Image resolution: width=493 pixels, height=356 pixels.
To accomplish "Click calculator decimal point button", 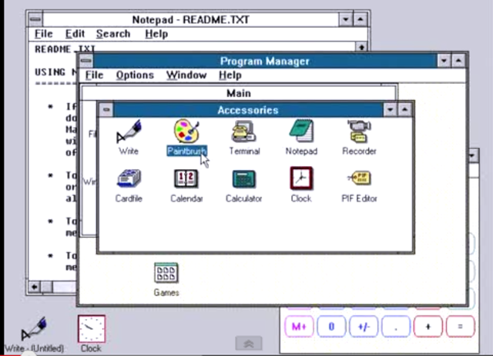I will [x=395, y=327].
